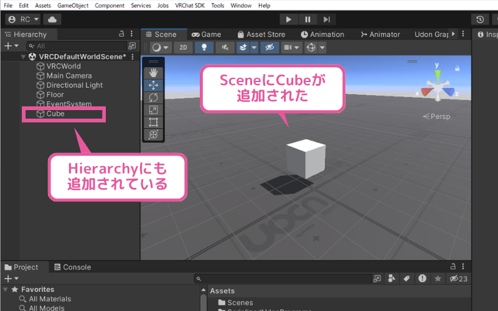Select the white Cube in scene

click(306, 159)
